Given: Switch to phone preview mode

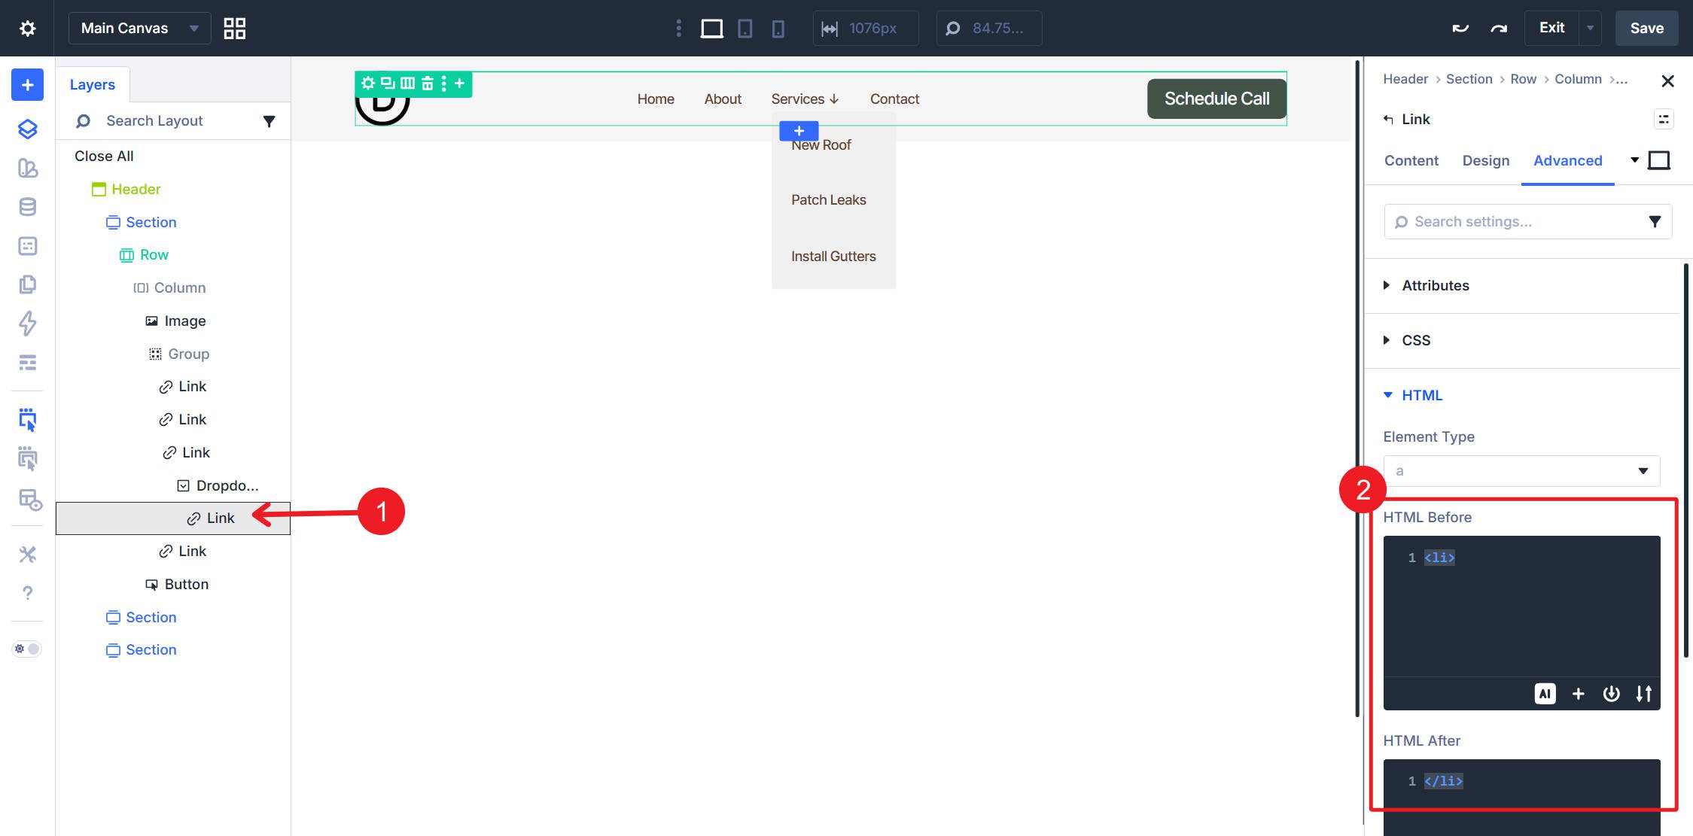Looking at the screenshot, I should (x=778, y=28).
